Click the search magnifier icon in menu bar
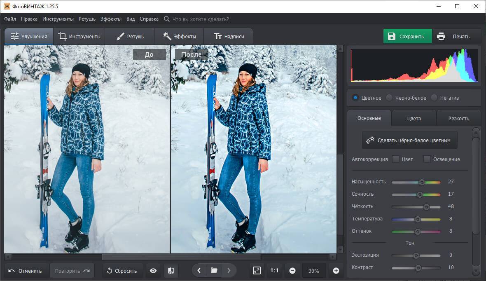Image resolution: width=486 pixels, height=281 pixels. pyautogui.click(x=166, y=19)
